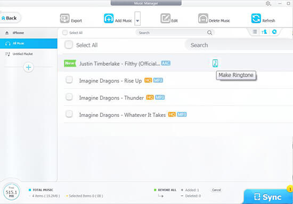Click the Refresh icon
Viewport: 293px width, 204px height.
(256, 19)
